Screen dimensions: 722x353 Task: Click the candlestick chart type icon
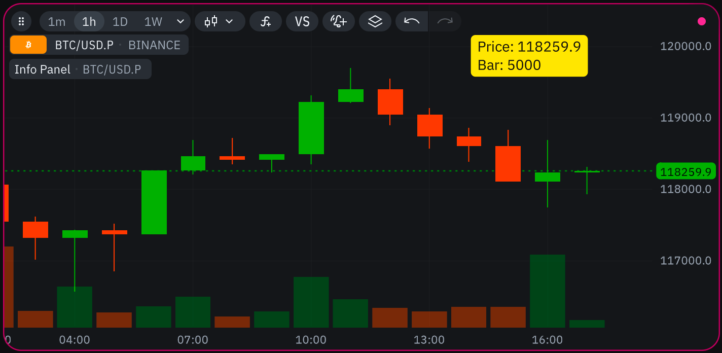coord(211,21)
